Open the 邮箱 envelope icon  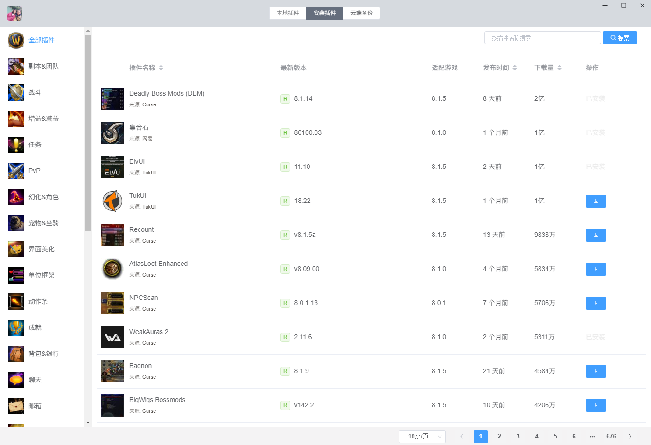click(16, 406)
